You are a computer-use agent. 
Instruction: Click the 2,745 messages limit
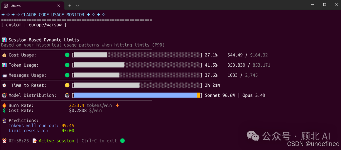pos(251,75)
